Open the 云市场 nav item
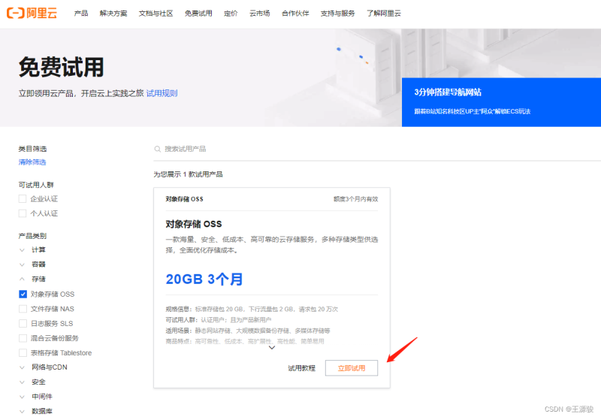 pos(260,14)
